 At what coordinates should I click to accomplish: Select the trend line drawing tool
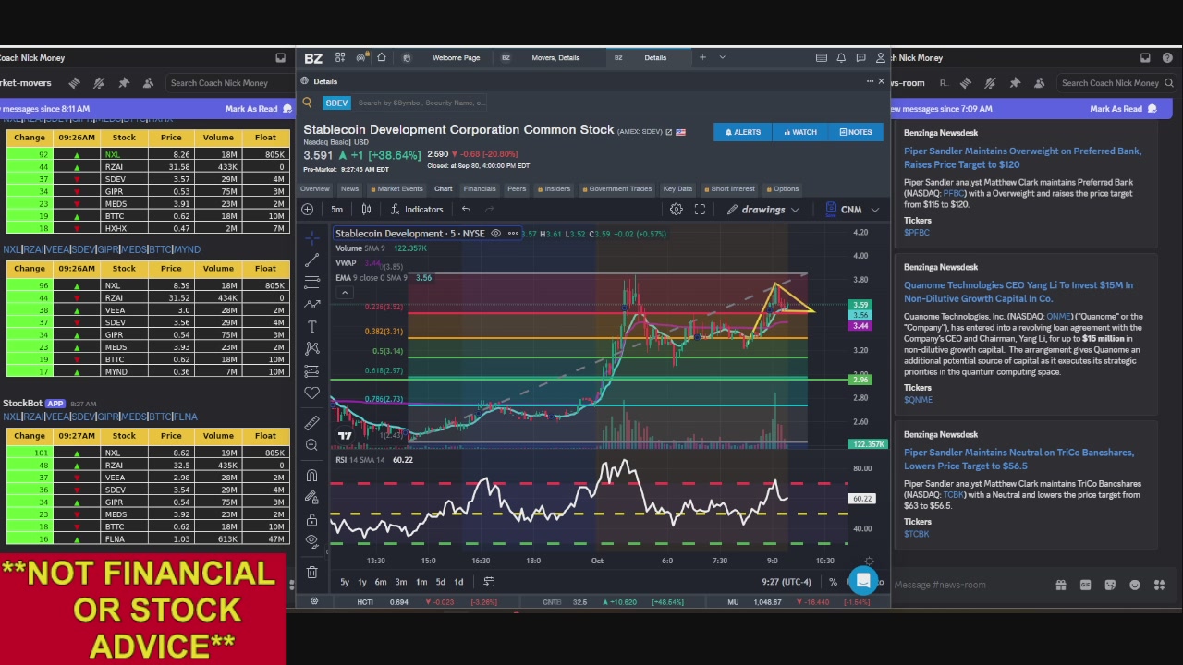tap(311, 260)
